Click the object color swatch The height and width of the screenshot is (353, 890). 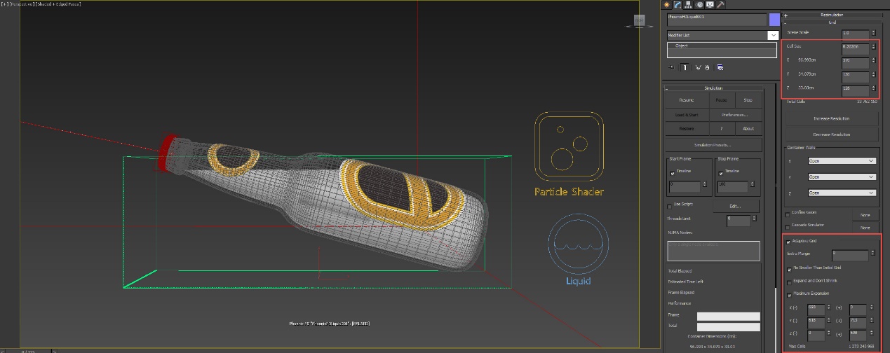[774, 20]
